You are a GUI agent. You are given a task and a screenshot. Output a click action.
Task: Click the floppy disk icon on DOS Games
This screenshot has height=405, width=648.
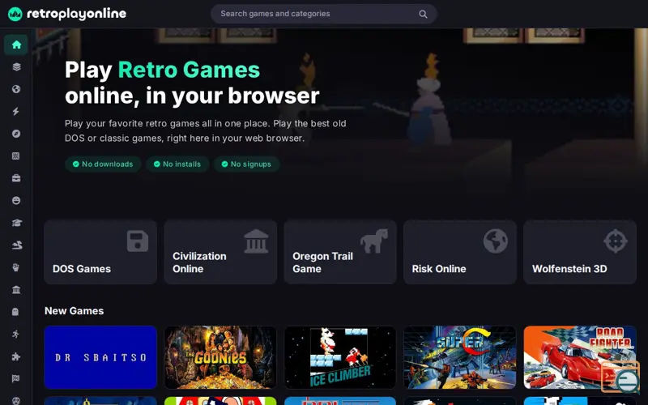(x=138, y=241)
